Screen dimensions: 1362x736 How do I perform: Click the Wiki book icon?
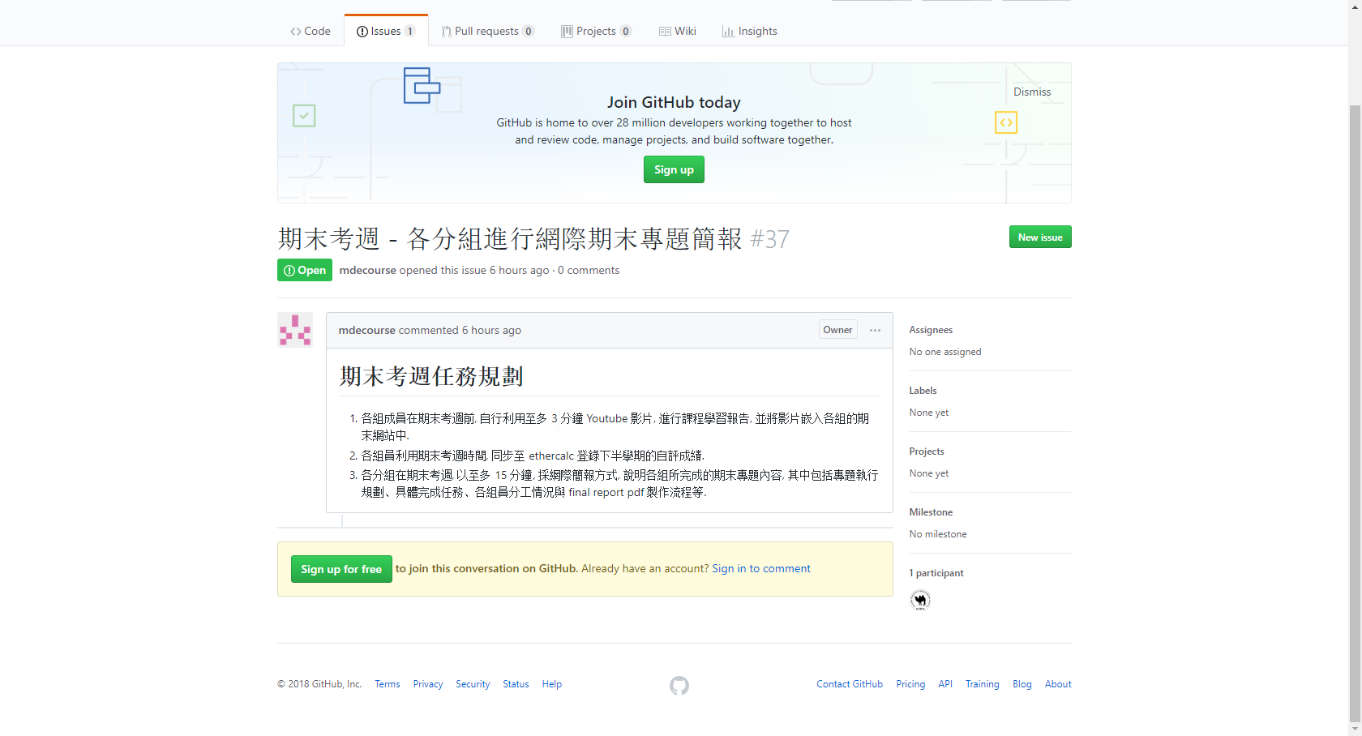(665, 32)
